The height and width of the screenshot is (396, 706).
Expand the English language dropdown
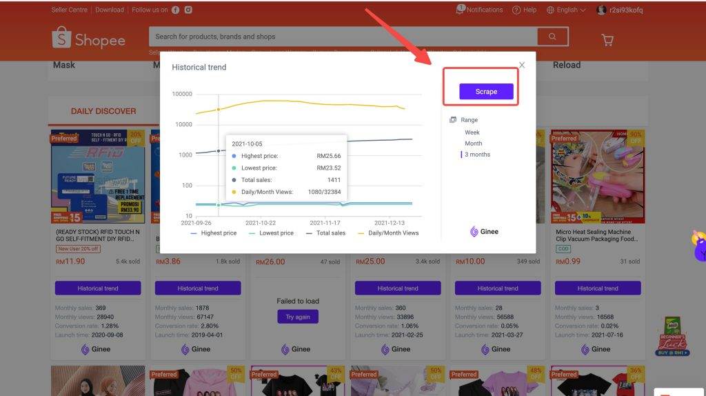[566, 10]
